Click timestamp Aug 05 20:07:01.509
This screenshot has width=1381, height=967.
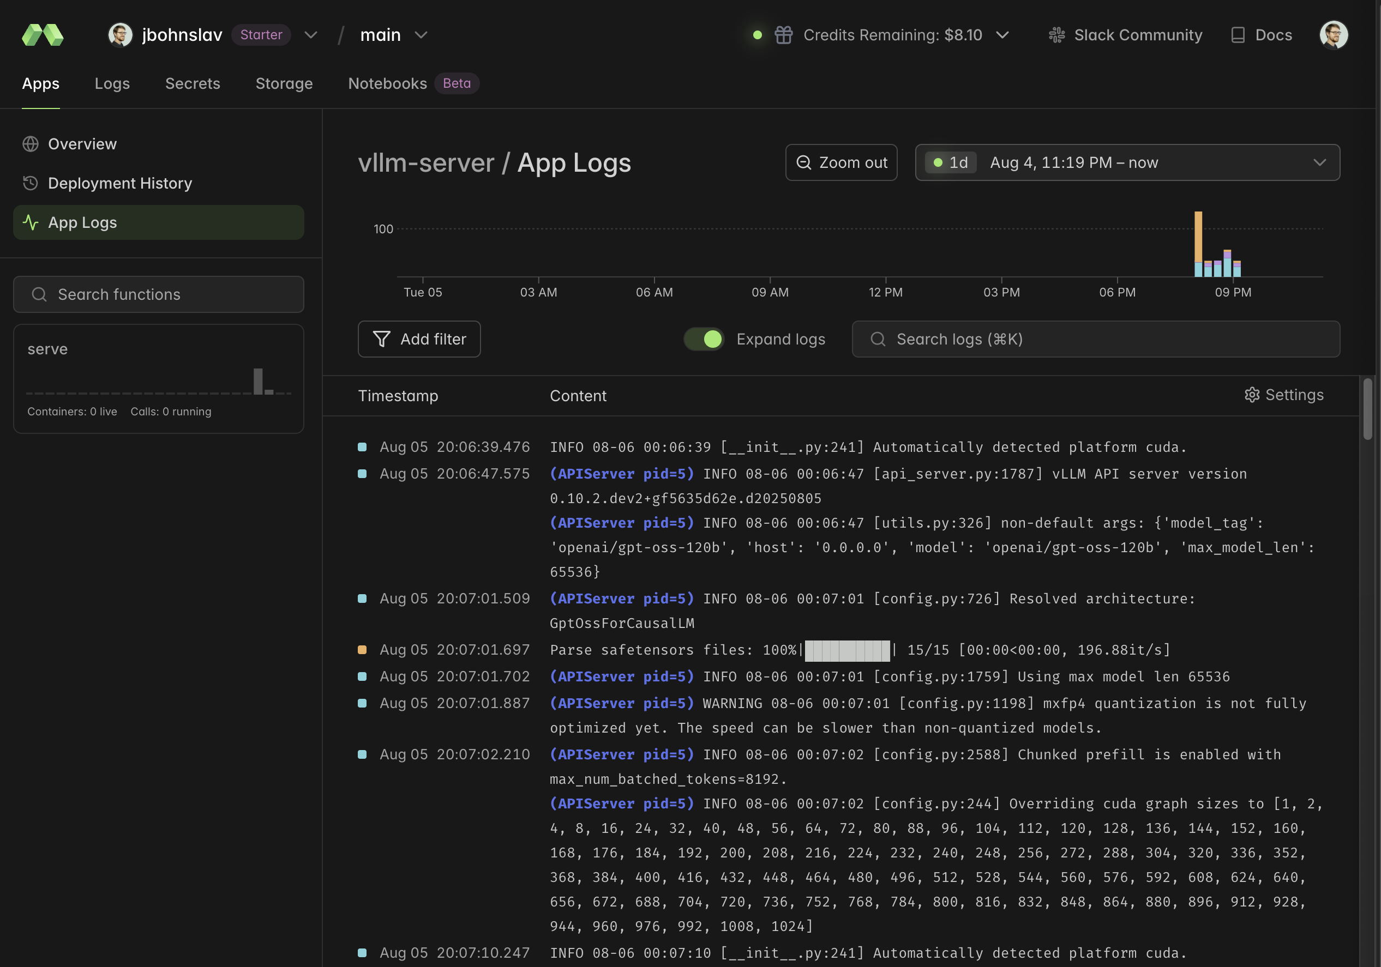(x=455, y=599)
